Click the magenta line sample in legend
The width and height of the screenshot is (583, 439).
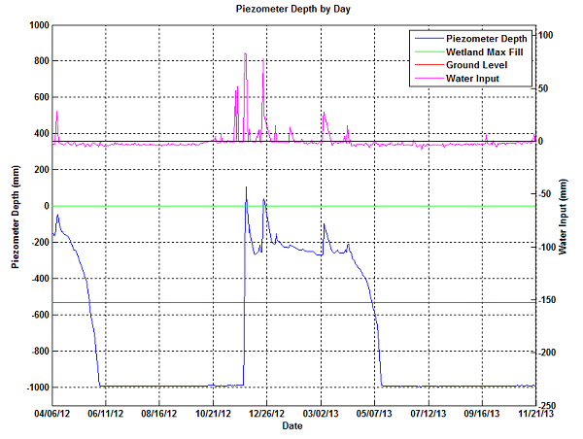(427, 79)
